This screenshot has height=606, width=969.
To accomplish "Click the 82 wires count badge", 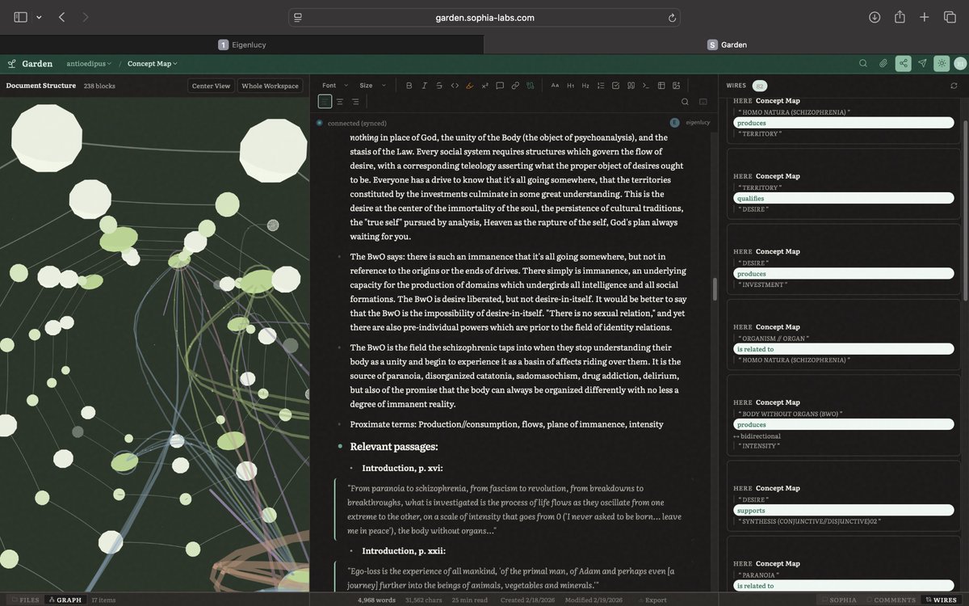I will [759, 86].
